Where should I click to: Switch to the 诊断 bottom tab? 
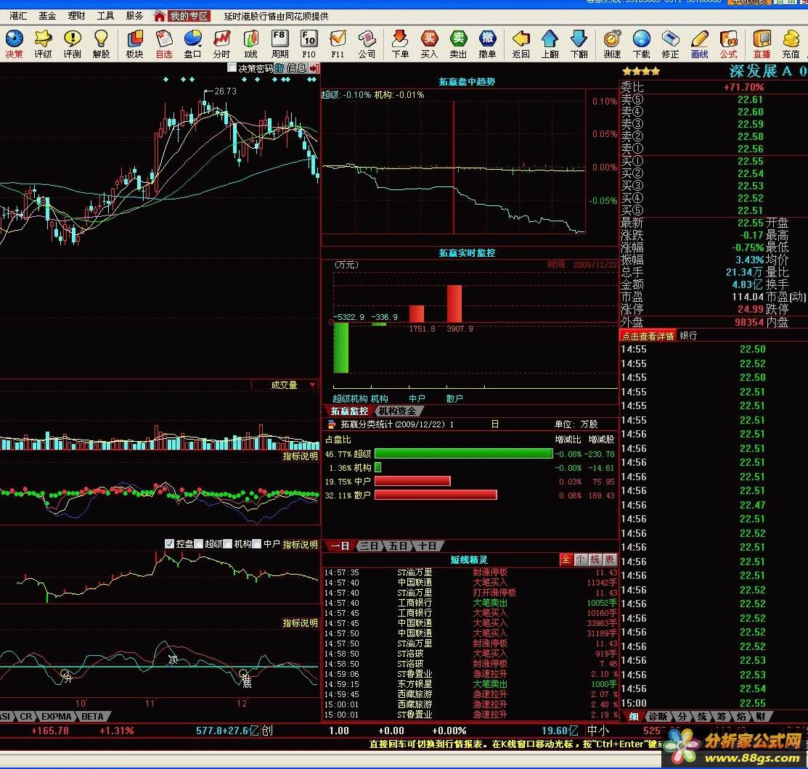point(658,717)
